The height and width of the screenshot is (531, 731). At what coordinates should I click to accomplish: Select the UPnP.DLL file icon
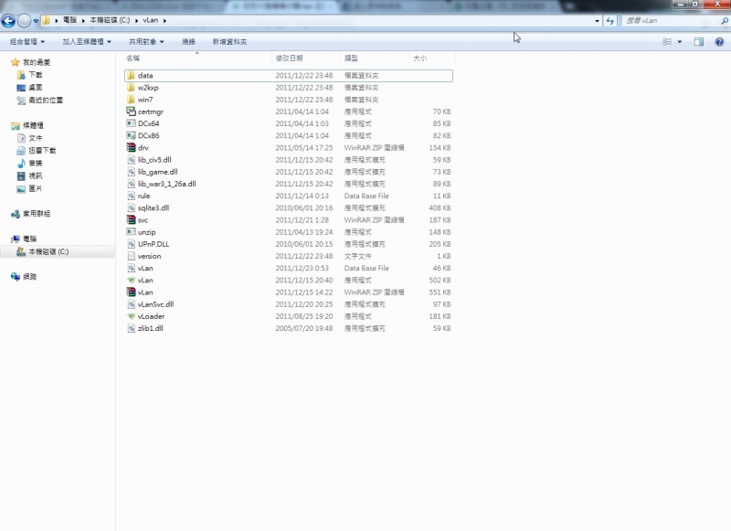point(131,244)
